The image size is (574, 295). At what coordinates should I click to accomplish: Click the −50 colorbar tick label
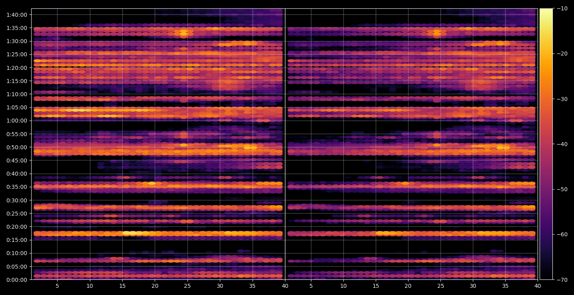pos(562,189)
